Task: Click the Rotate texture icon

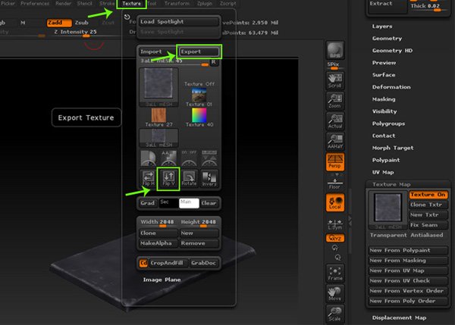Action: click(190, 180)
